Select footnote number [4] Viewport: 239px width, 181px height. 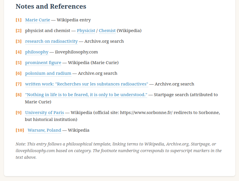pos(18,52)
